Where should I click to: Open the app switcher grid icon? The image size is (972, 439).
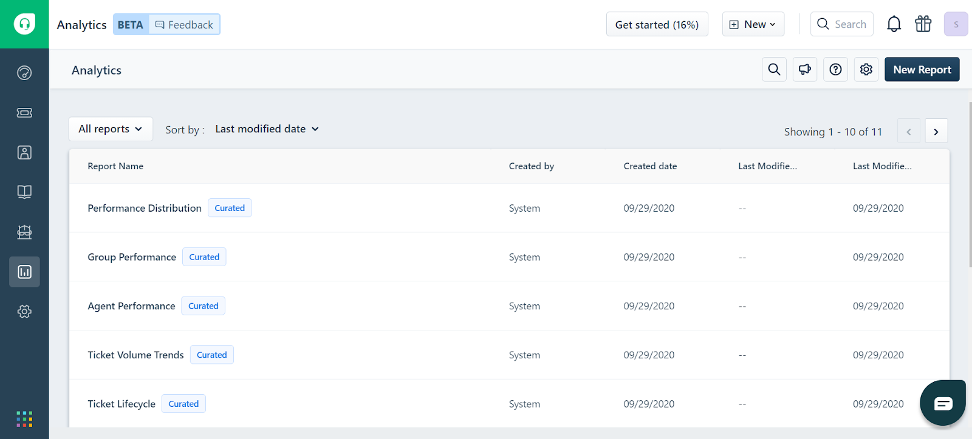pos(24,419)
